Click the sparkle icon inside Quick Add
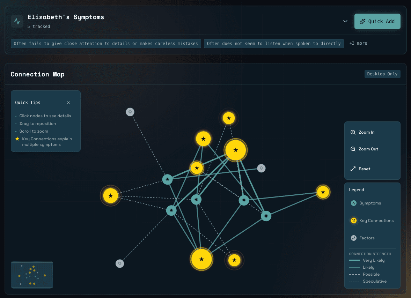Image resolution: width=411 pixels, height=298 pixels. [x=363, y=21]
